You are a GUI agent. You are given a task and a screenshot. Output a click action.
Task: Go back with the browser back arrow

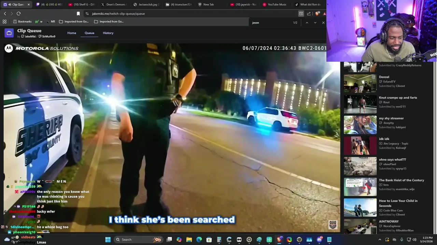point(5,14)
